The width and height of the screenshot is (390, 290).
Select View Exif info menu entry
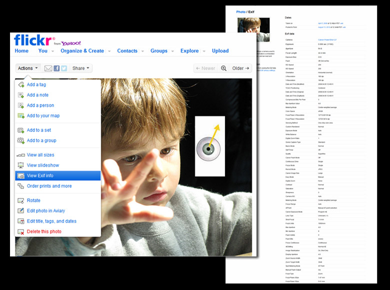coord(40,175)
